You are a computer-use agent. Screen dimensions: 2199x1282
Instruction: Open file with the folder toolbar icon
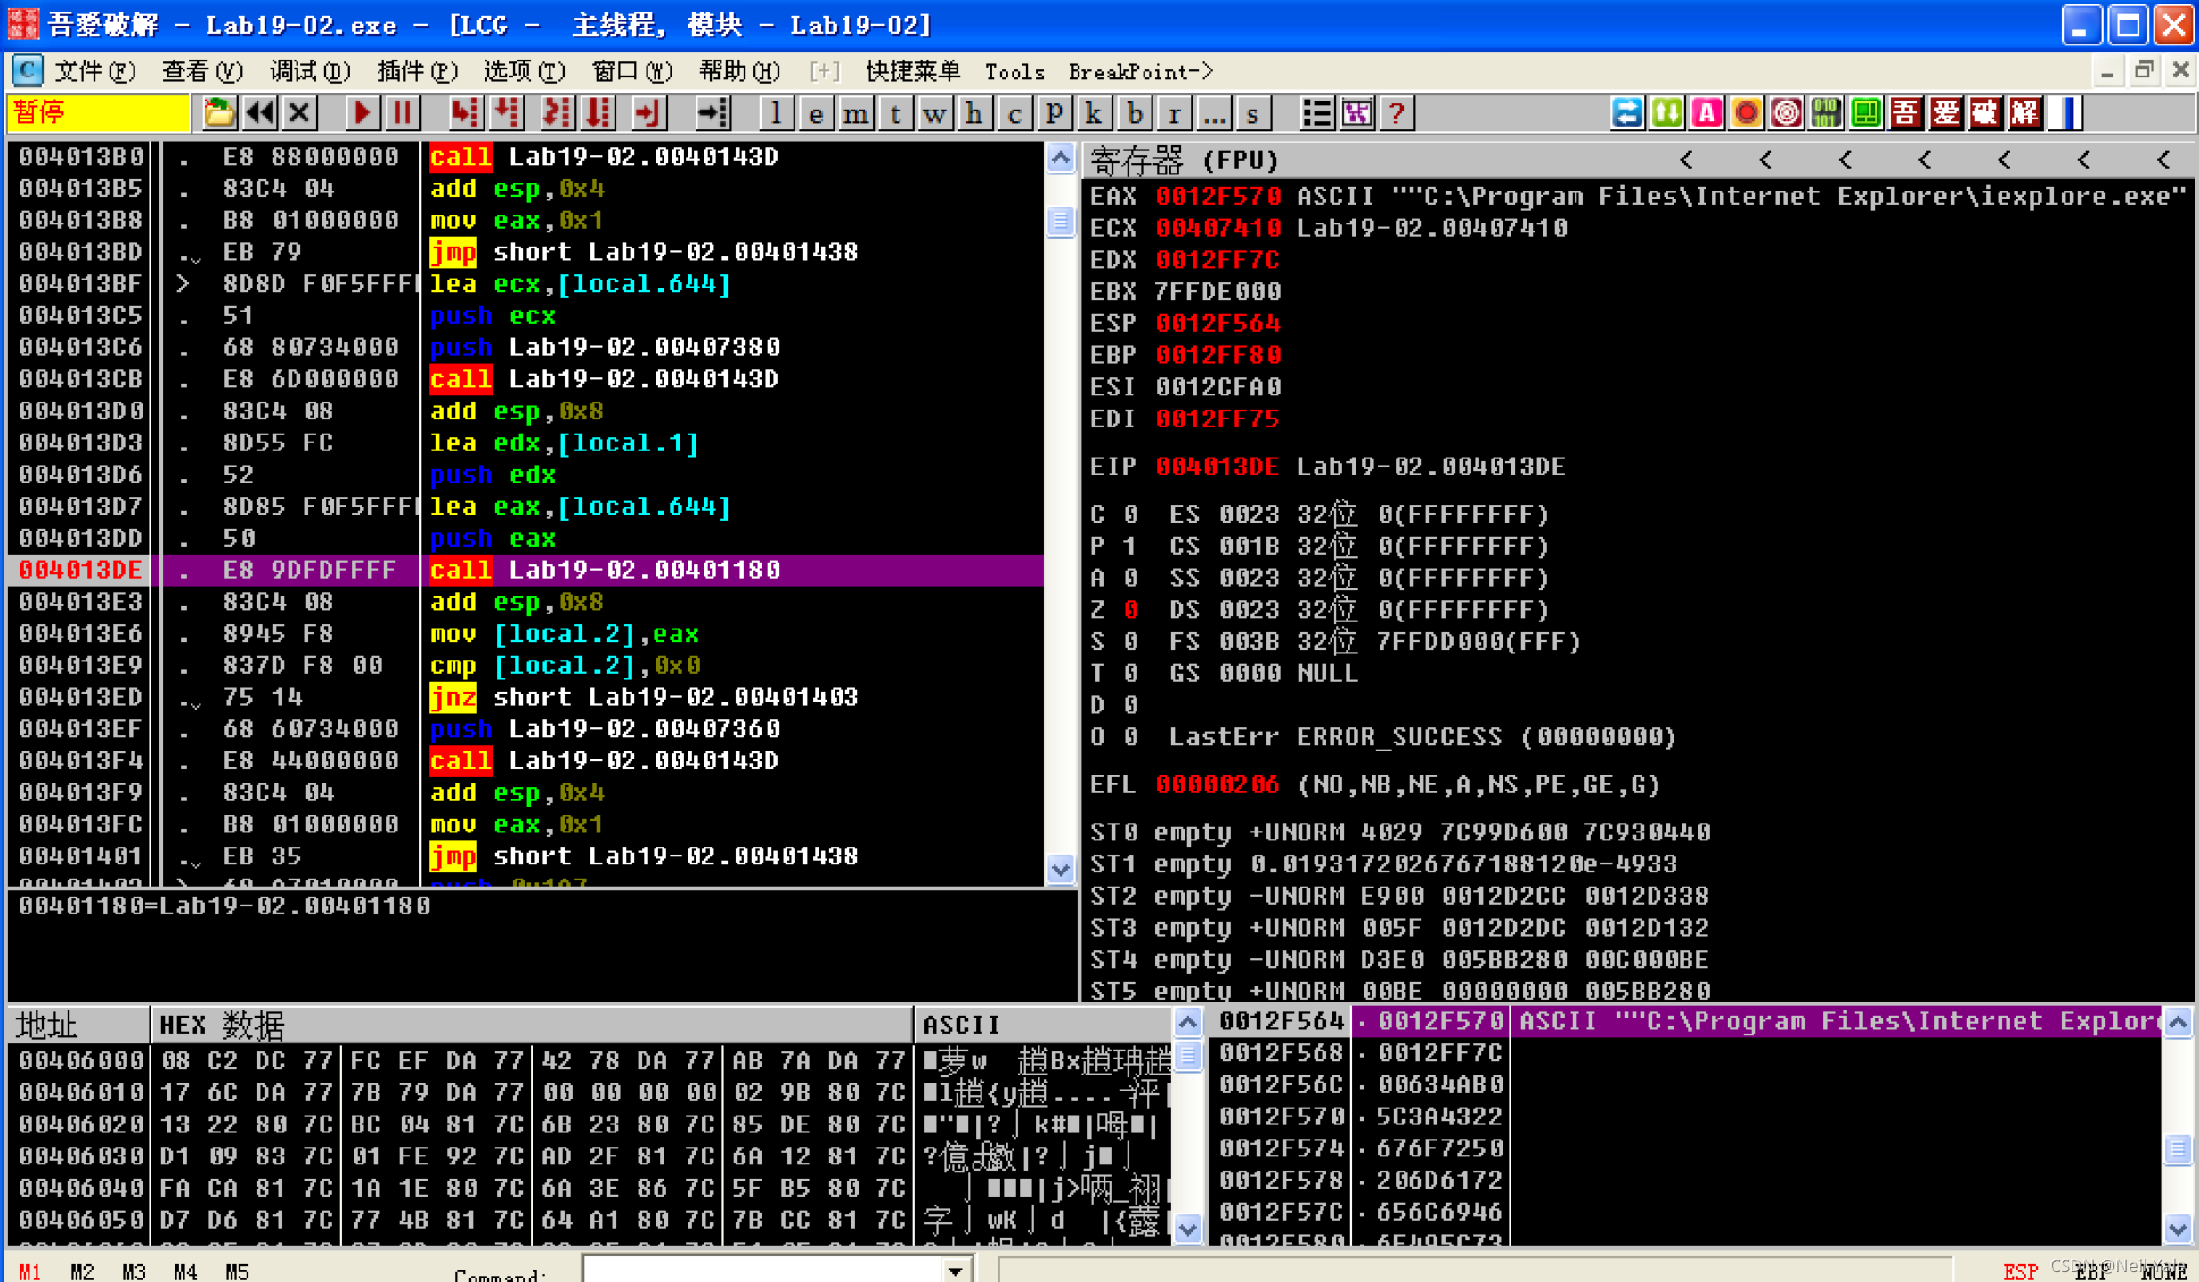pos(219,113)
